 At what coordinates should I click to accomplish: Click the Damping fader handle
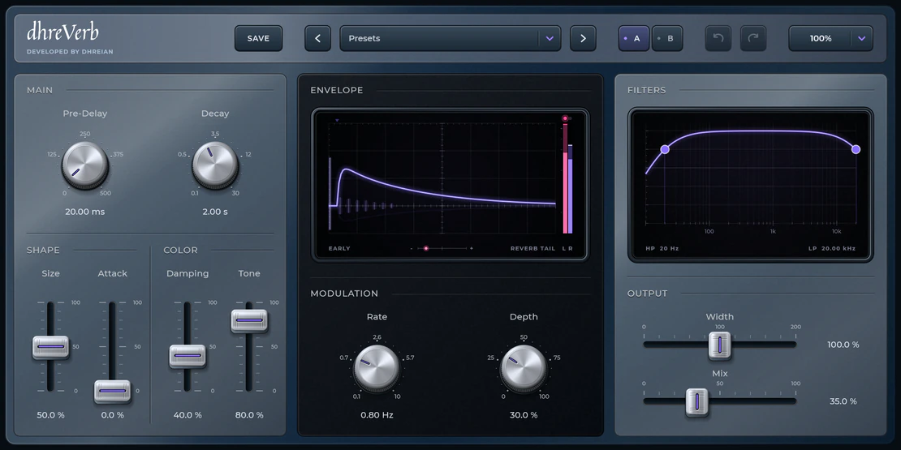click(188, 356)
